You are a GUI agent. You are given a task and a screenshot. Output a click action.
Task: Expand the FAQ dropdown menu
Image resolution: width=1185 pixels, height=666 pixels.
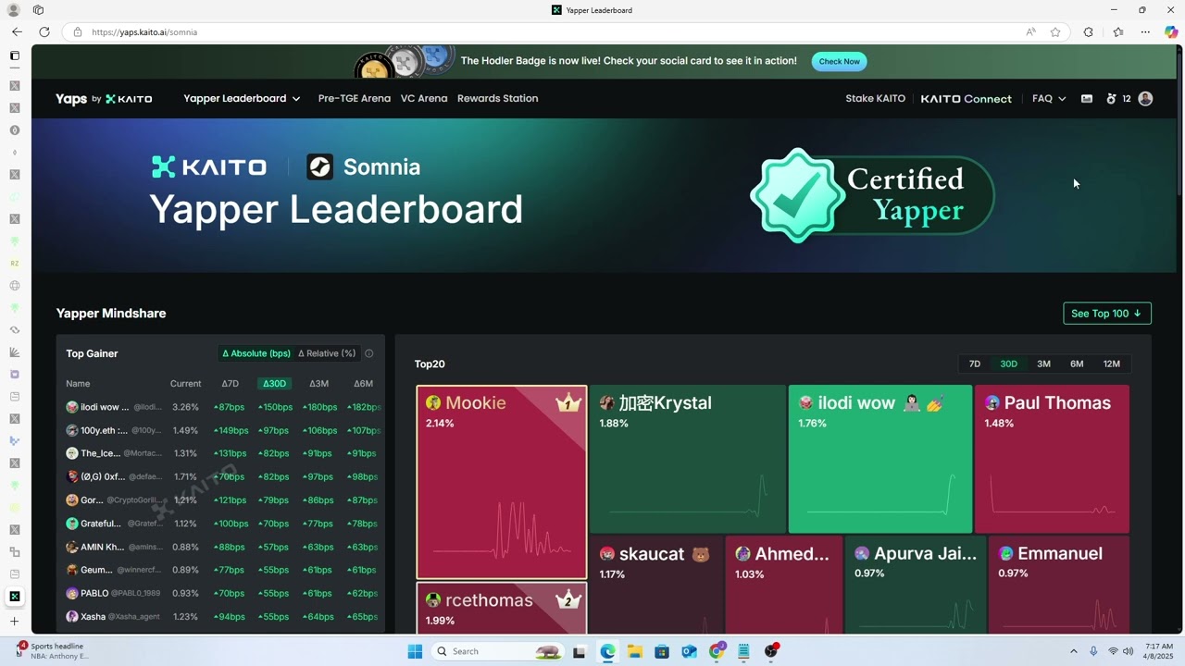pos(1049,99)
